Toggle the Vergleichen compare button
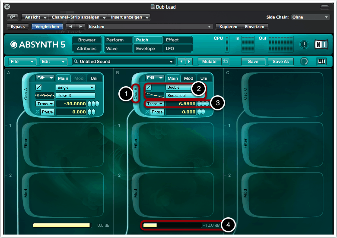Image resolution: width=337 pixels, height=238 pixels. [47, 26]
